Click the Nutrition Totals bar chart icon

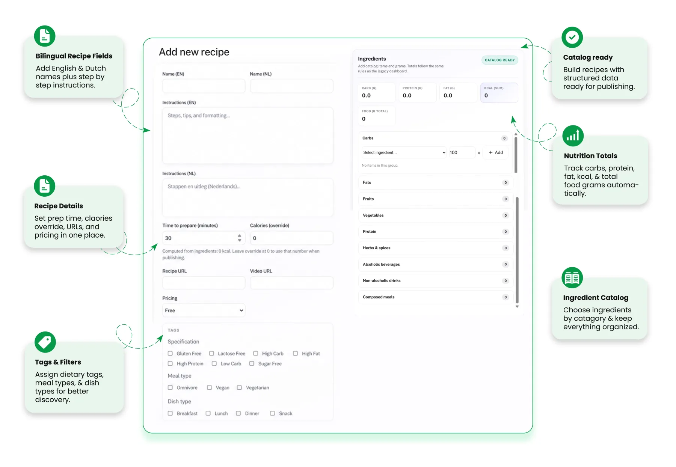pyautogui.click(x=573, y=136)
